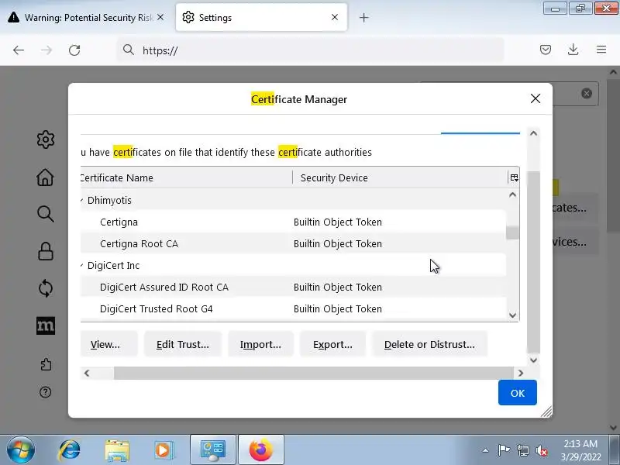
Task: Confirm with the OK button
Action: (x=517, y=393)
